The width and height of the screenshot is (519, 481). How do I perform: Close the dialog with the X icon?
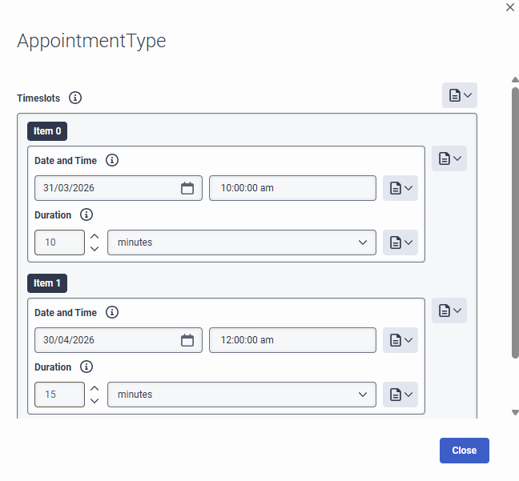510,7
